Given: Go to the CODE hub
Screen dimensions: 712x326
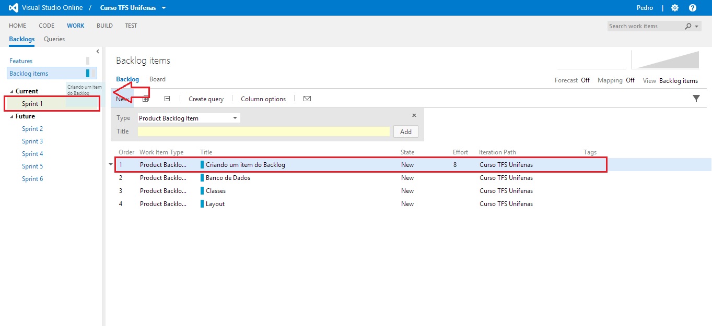Looking at the screenshot, I should [46, 26].
